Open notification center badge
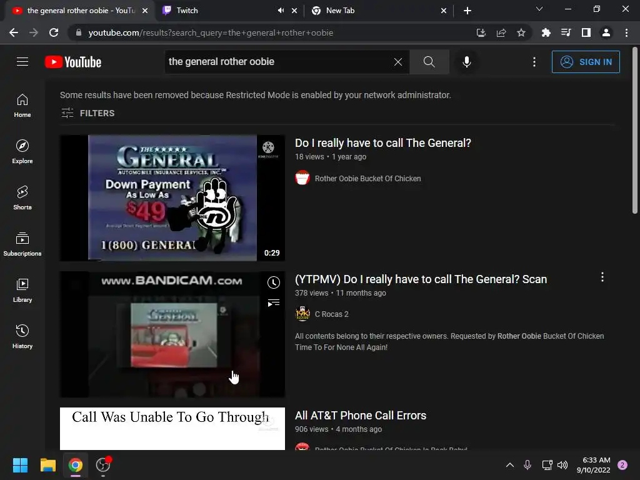Image resolution: width=640 pixels, height=480 pixels. pyautogui.click(x=622, y=465)
